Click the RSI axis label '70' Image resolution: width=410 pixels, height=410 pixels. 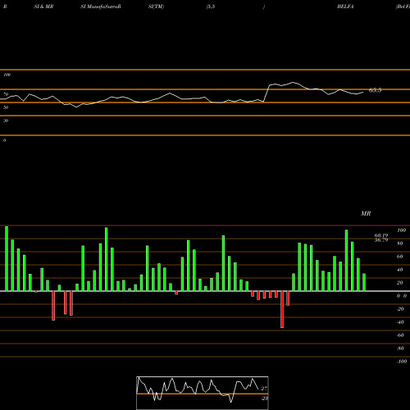[6, 94]
